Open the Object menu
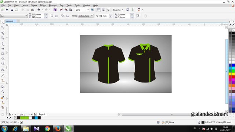This screenshot has height=132, width=235. click(x=34, y=5)
